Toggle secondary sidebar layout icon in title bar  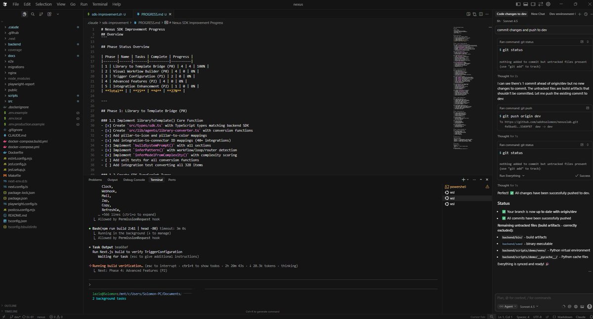[x=533, y=4]
